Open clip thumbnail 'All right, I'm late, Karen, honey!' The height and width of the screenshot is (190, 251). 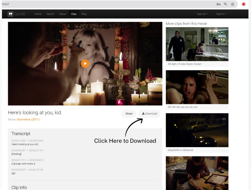tap(197, 44)
